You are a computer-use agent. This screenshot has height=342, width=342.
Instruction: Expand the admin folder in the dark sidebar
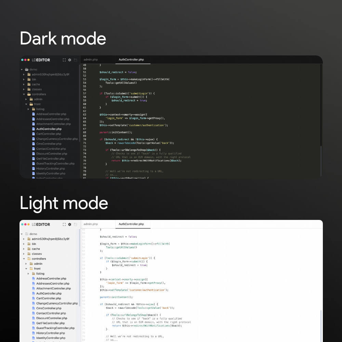(26, 99)
